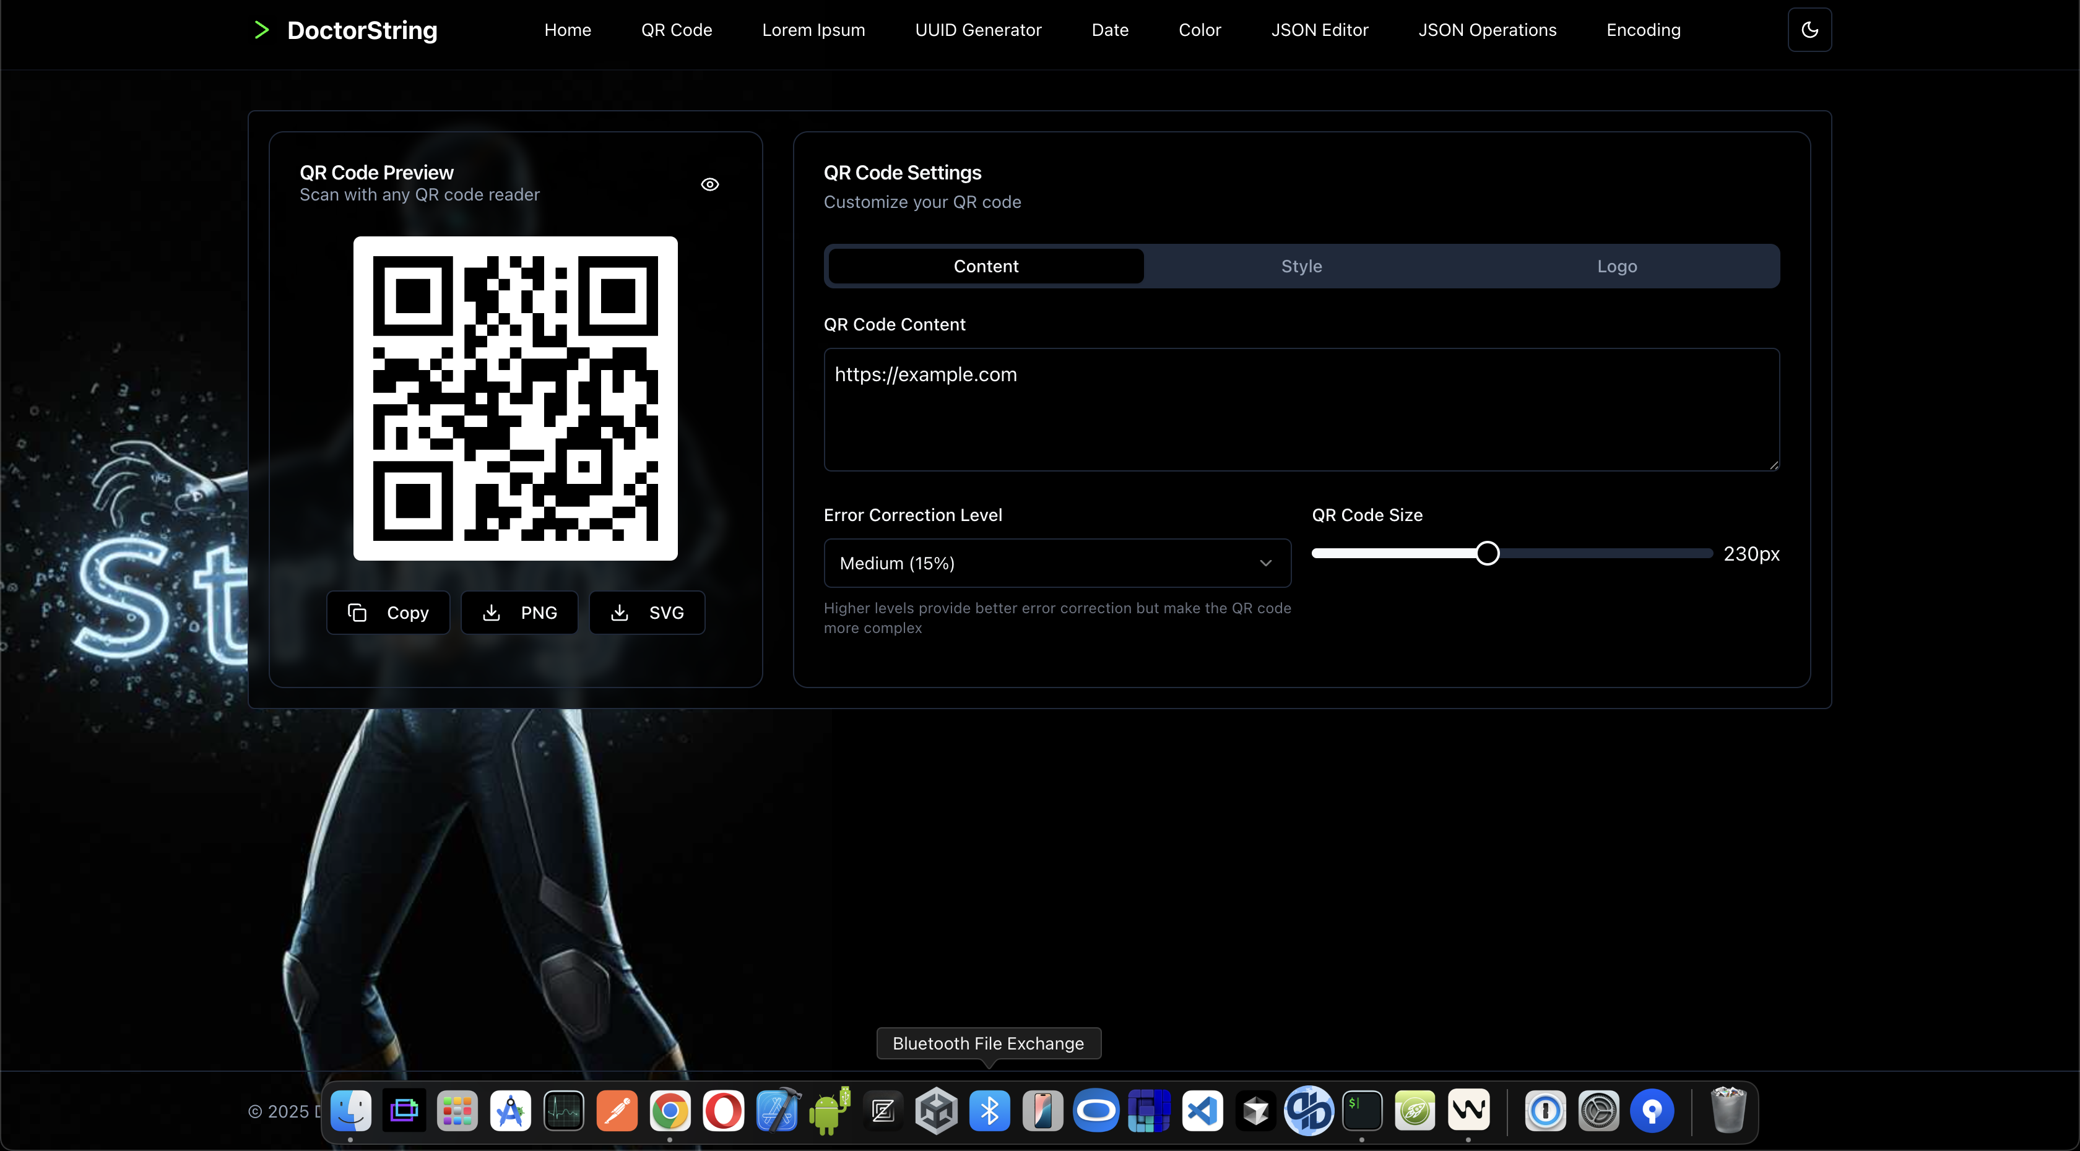Viewport: 2080px width, 1151px height.
Task: Open the blue keyhole dock app
Action: coord(1652,1111)
